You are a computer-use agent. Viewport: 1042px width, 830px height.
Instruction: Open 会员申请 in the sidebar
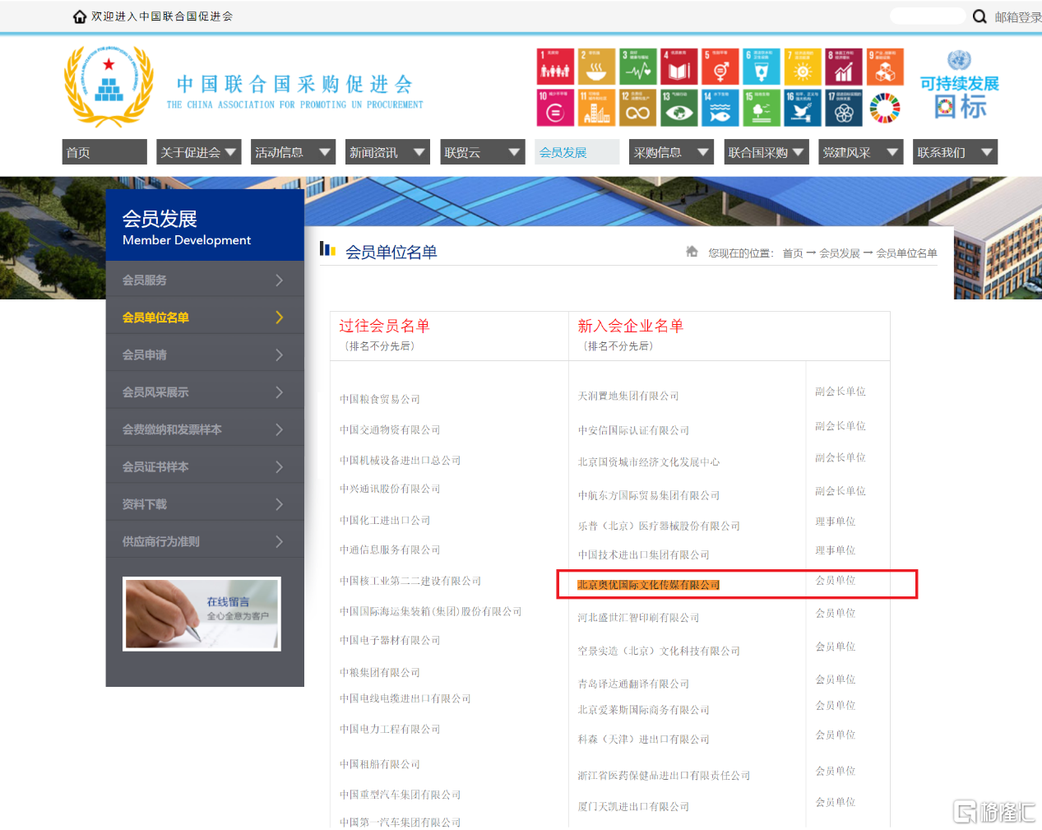[x=205, y=355]
